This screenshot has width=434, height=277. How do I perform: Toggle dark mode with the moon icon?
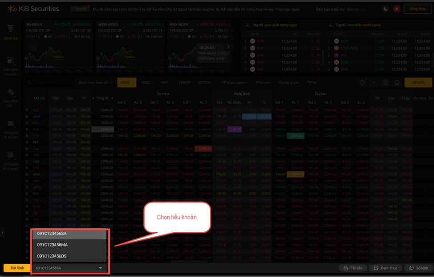[x=385, y=9]
